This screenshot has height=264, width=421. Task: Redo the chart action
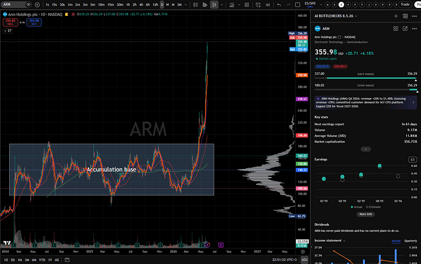click(288, 4)
